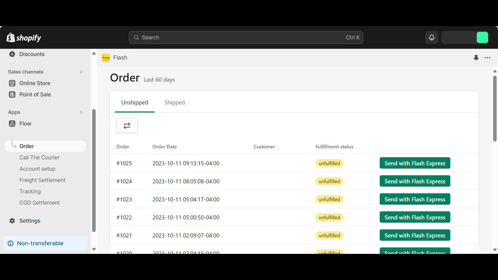Image resolution: width=498 pixels, height=280 pixels.
Task: Click date 2023-10-11 02:09:07-04:00
Action: click(186, 236)
